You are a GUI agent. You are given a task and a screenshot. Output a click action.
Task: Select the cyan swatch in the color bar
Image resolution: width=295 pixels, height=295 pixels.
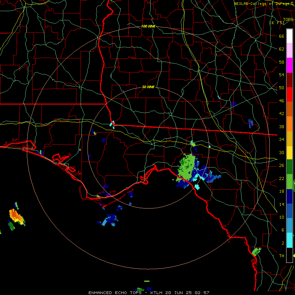click(289, 240)
